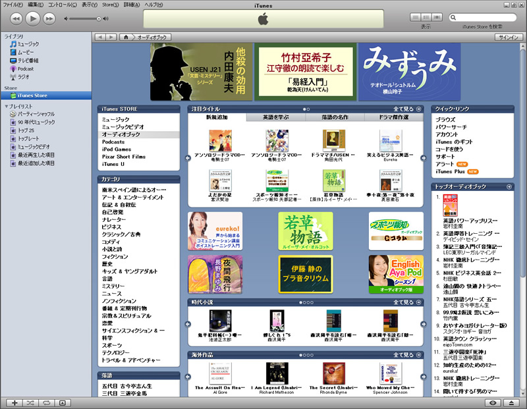Open the Store(S) menu

click(x=110, y=5)
